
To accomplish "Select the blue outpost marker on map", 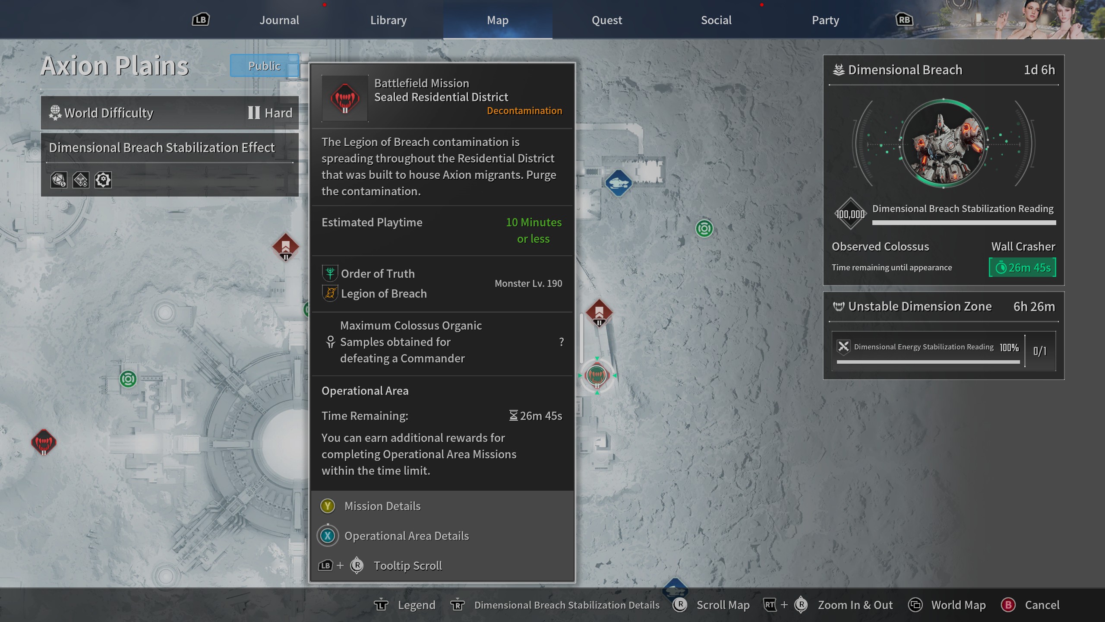I will click(618, 183).
